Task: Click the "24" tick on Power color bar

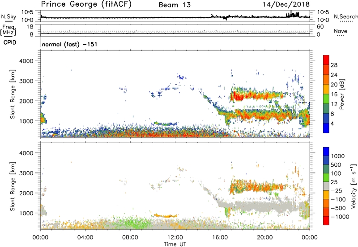Action: (334, 75)
